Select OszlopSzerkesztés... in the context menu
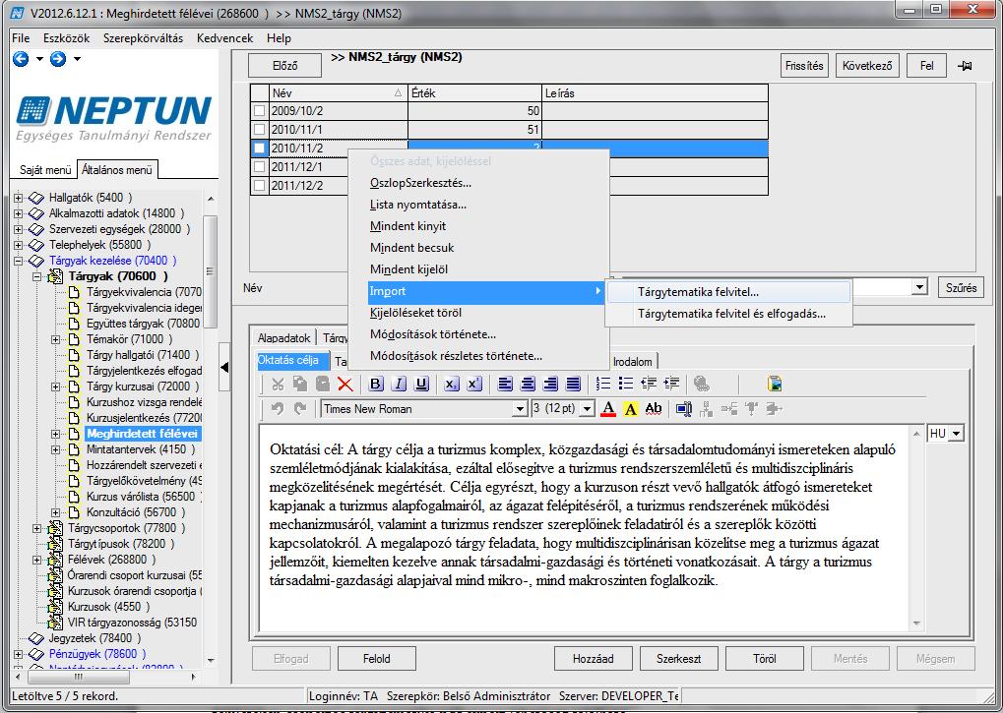The height and width of the screenshot is (713, 1003). 420,183
